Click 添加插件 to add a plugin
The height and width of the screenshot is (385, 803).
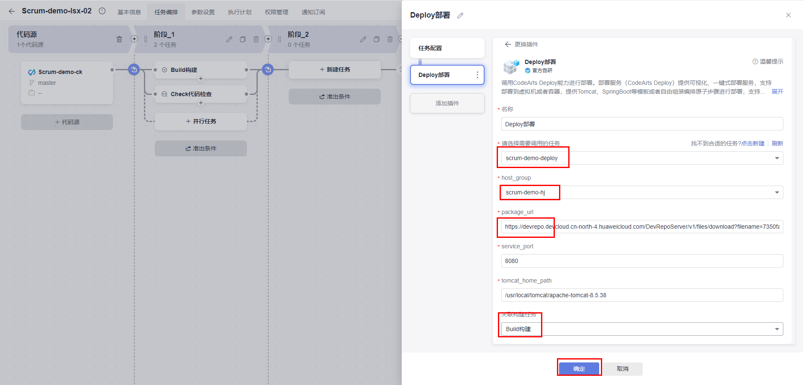coord(447,103)
